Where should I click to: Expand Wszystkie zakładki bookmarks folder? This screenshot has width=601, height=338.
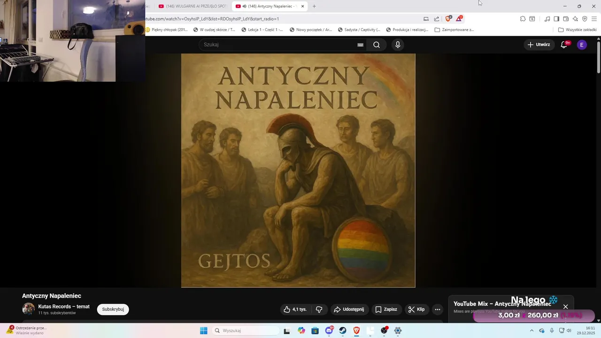tap(577, 30)
